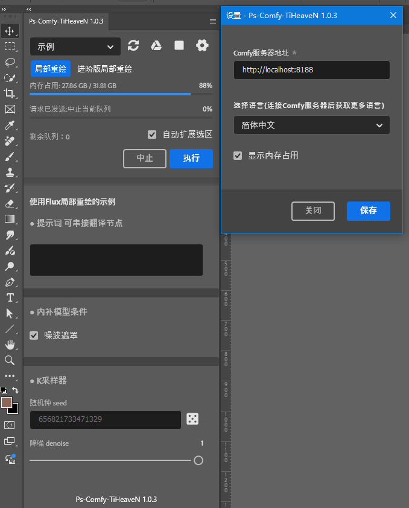Select the Pen tool
The image size is (409, 508).
[10, 282]
